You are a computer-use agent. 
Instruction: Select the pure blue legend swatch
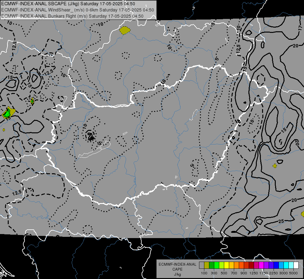coord(276,265)
